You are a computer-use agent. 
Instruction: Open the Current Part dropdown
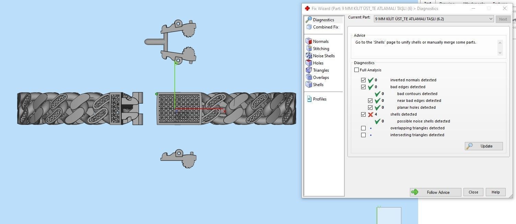(x=434, y=19)
